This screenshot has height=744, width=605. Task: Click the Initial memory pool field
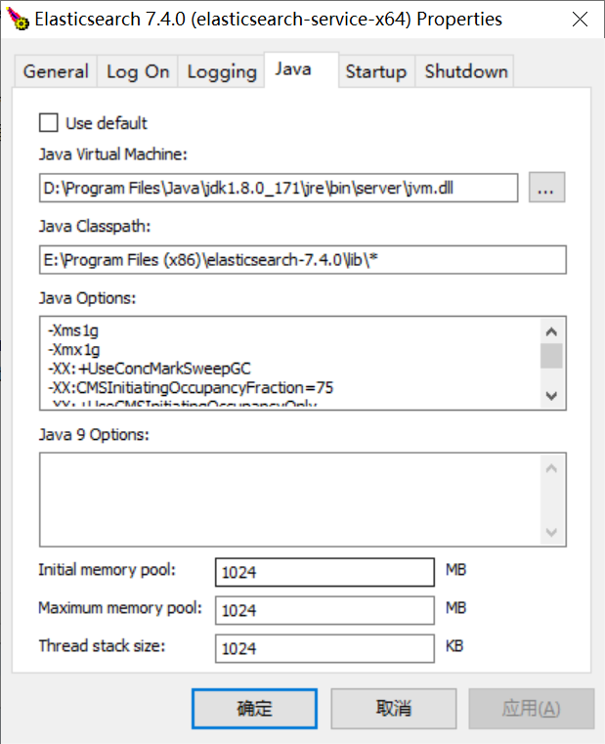point(324,572)
